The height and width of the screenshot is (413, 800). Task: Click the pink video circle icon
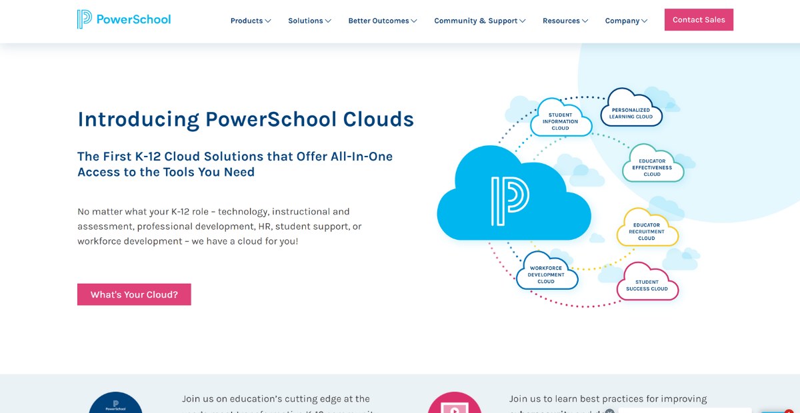[x=455, y=402]
